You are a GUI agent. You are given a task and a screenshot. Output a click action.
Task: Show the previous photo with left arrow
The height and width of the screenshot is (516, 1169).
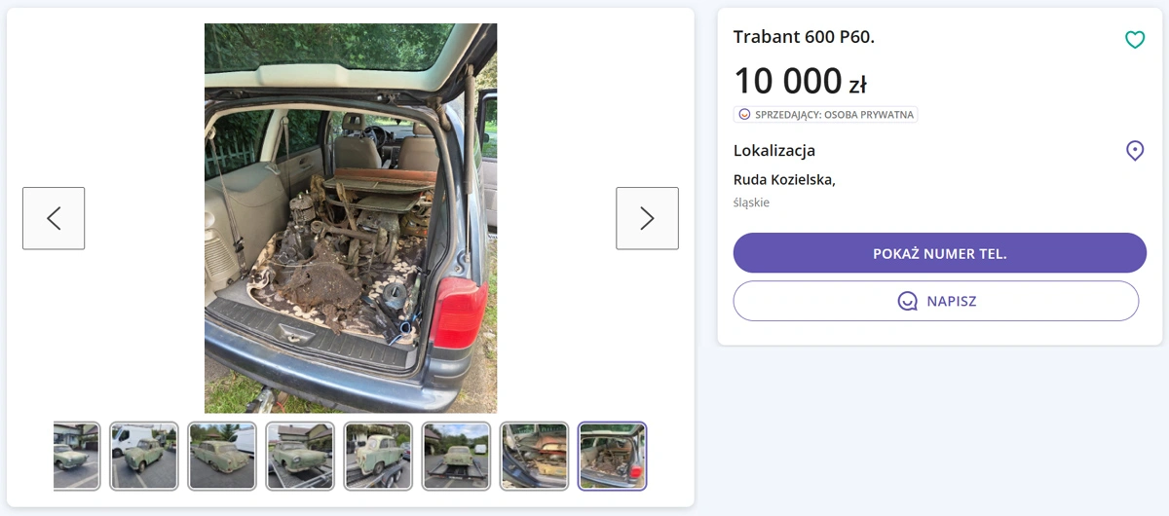coord(54,218)
